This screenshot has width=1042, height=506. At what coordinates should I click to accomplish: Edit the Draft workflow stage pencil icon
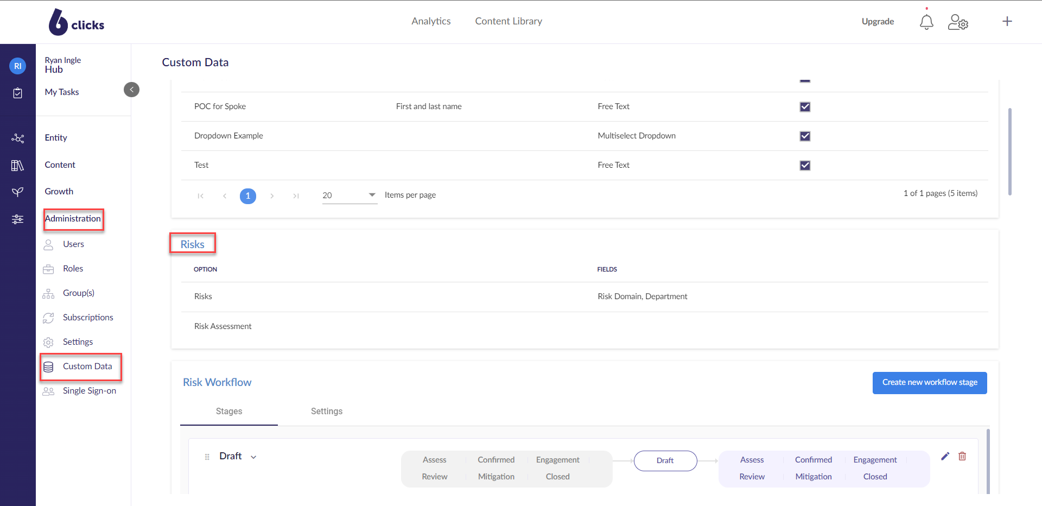[x=945, y=456]
